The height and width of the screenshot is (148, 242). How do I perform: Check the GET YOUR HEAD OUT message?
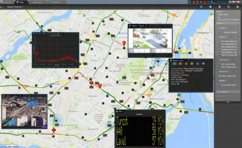coord(219,41)
